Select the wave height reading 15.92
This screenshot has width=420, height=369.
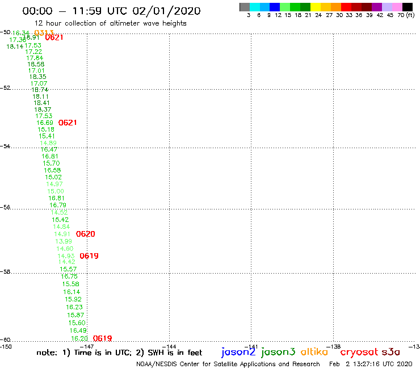point(73,299)
